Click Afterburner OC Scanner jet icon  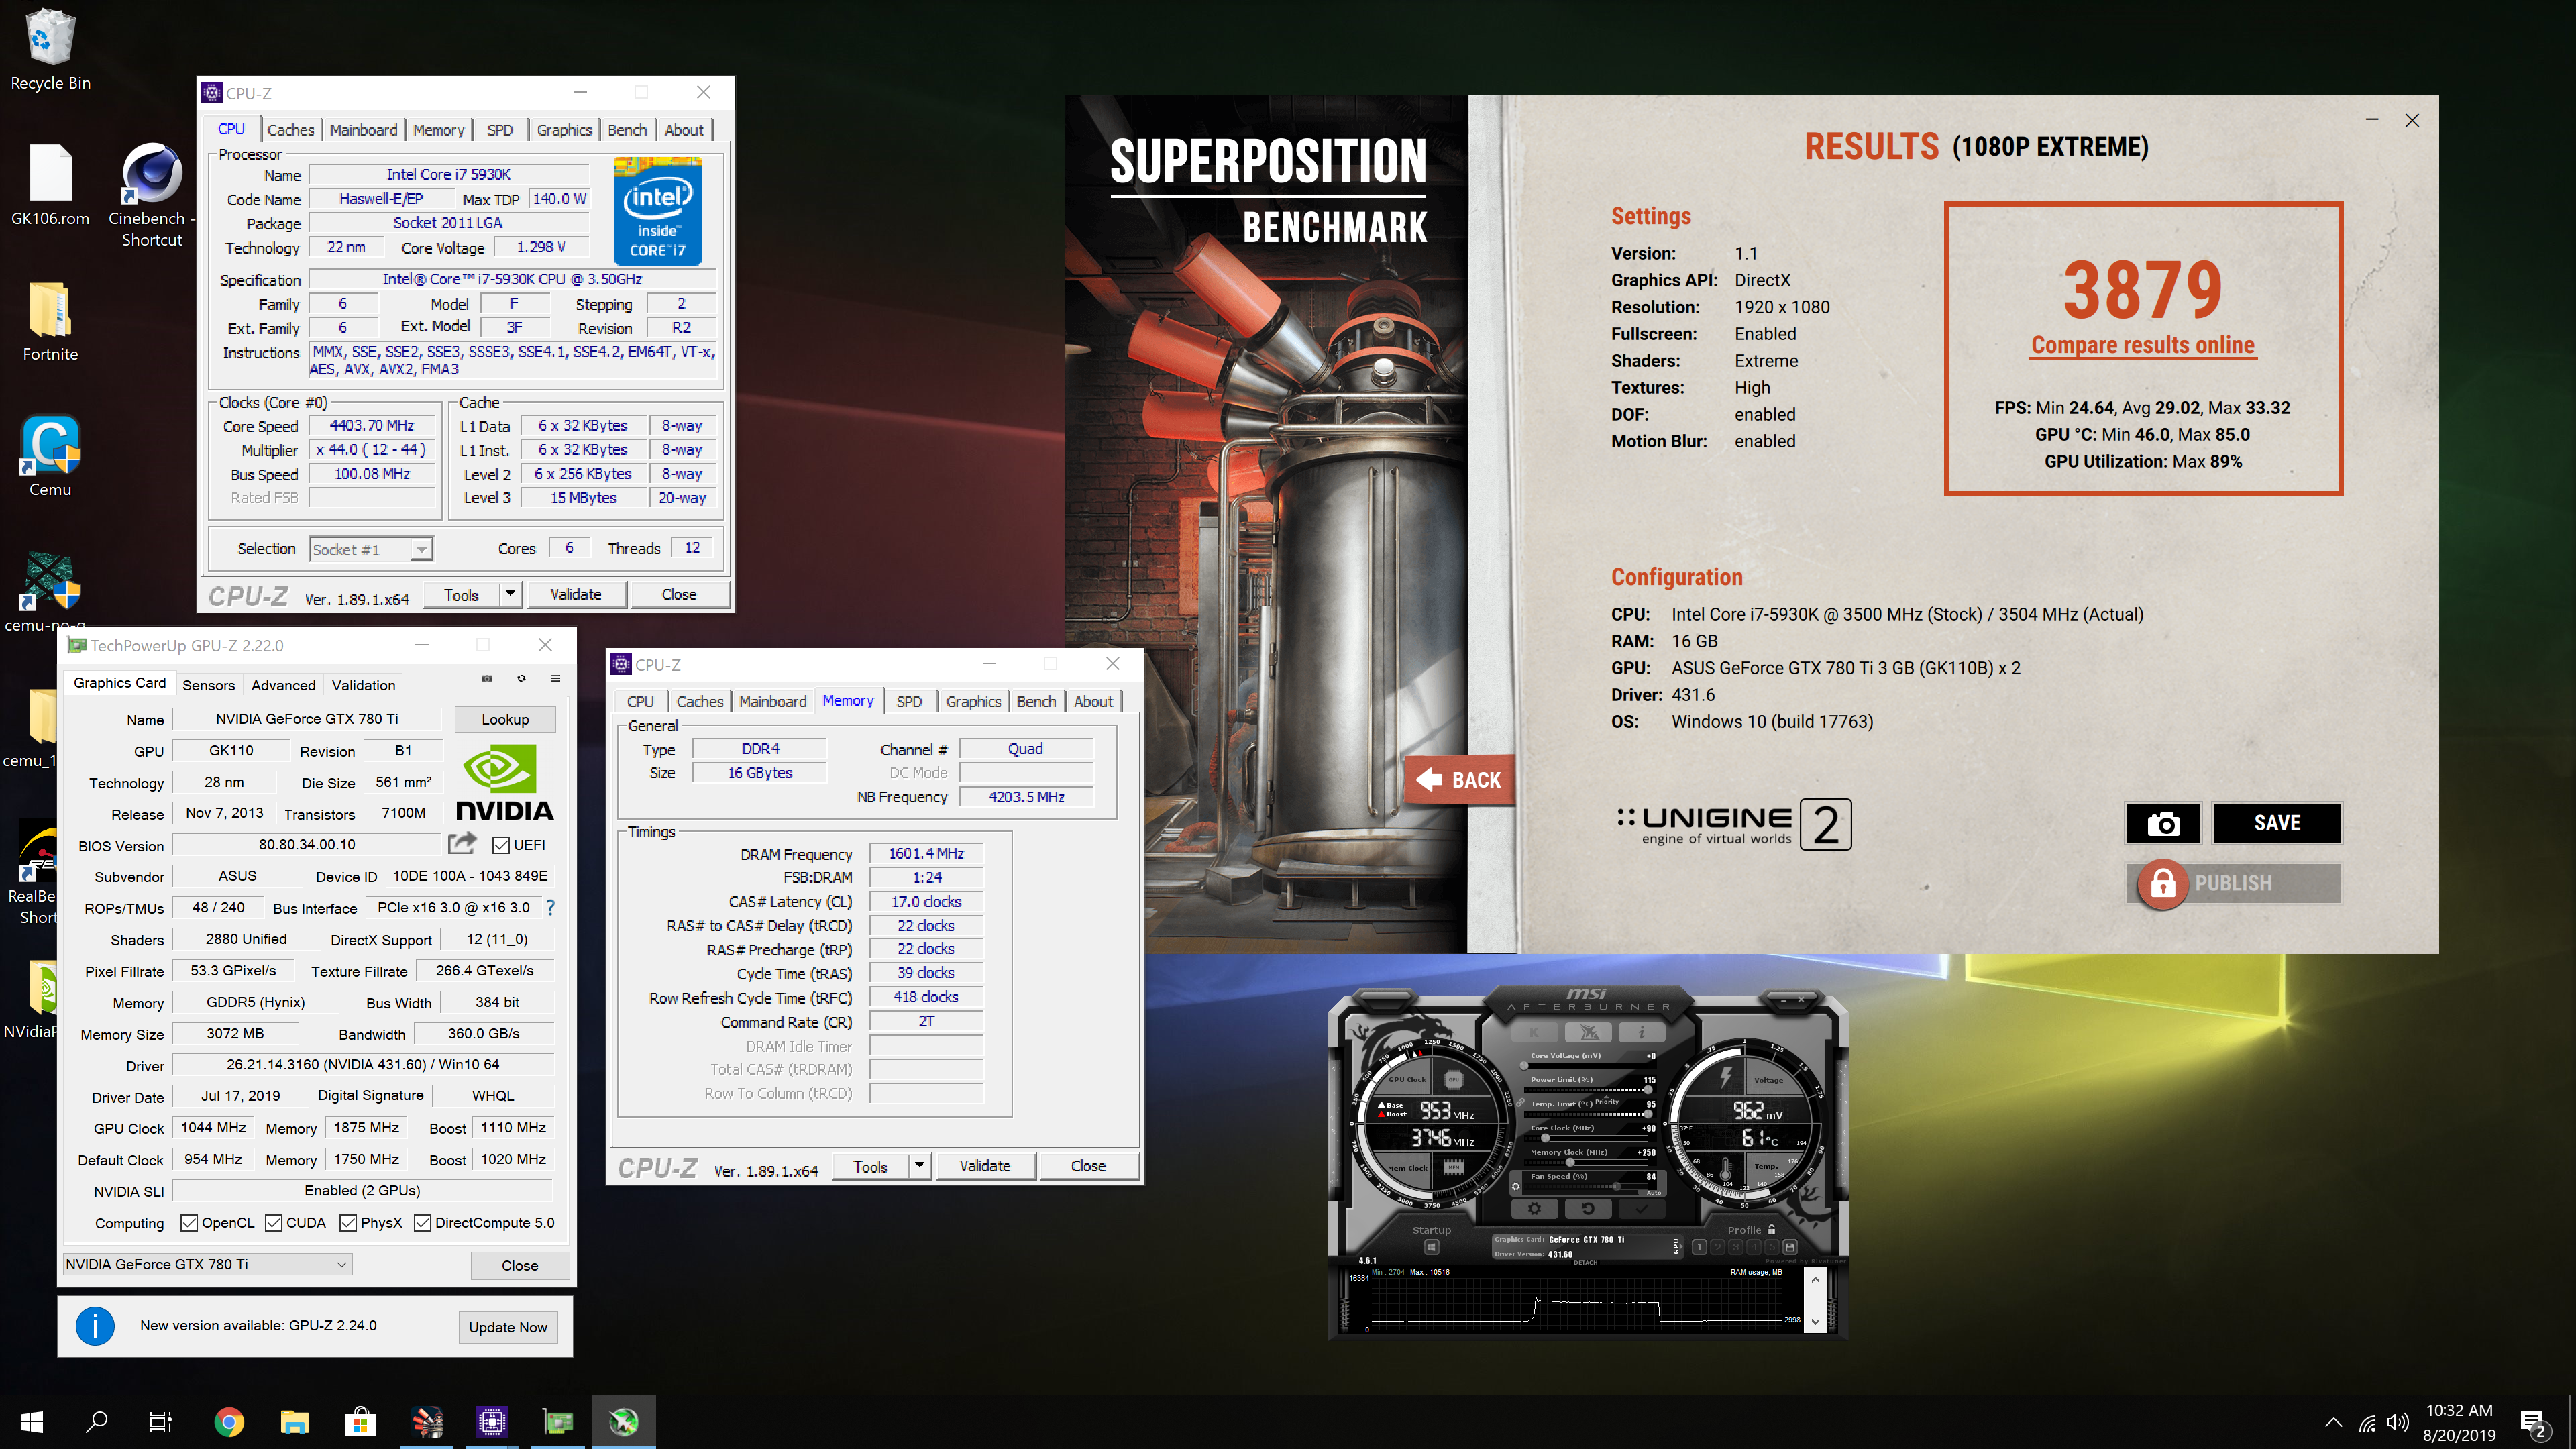pyautogui.click(x=1589, y=1033)
